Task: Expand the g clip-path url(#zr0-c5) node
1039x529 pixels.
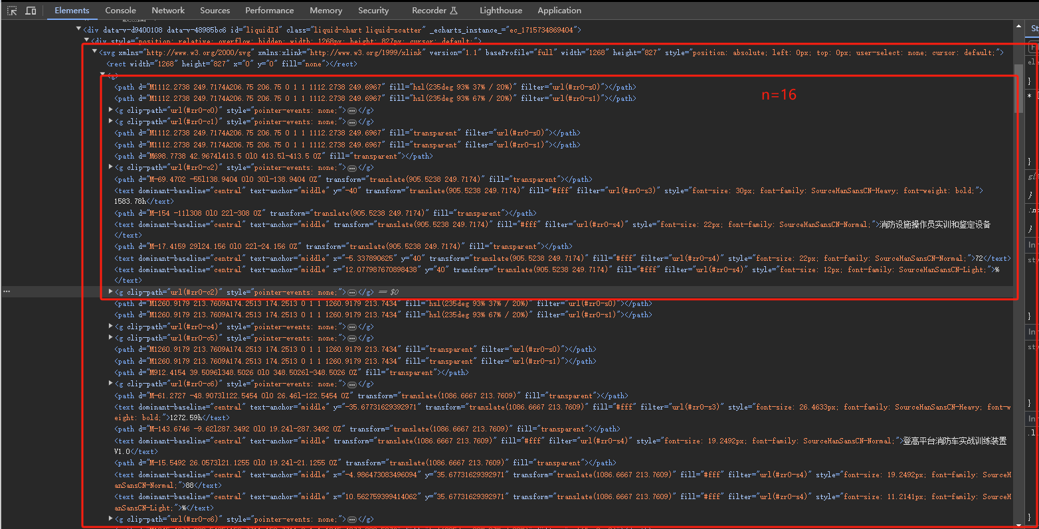Action: pos(110,338)
